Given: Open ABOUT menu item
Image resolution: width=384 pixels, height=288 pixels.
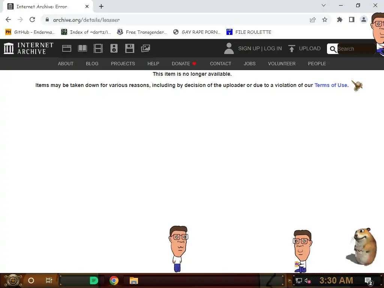Looking at the screenshot, I should pyautogui.click(x=66, y=64).
